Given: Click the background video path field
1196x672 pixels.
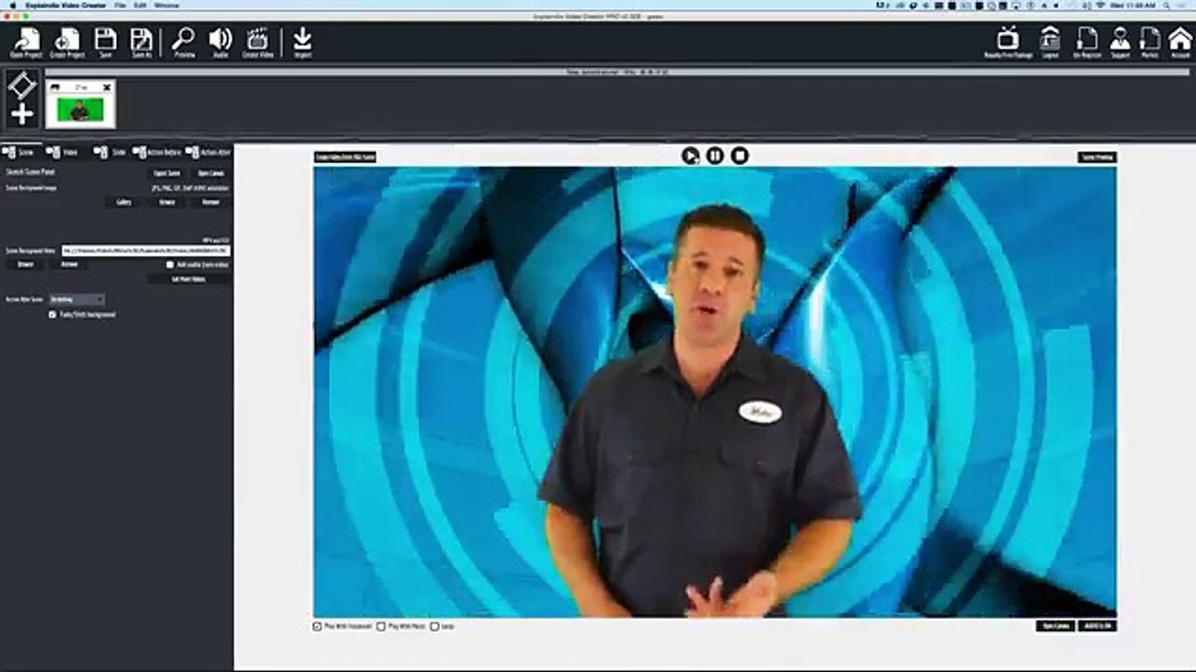Looking at the screenshot, I should [146, 251].
